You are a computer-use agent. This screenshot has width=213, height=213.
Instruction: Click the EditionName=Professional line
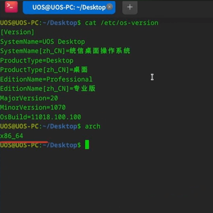click(46, 79)
